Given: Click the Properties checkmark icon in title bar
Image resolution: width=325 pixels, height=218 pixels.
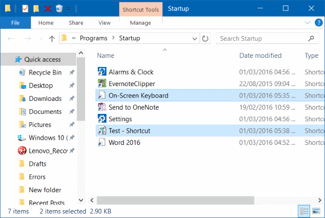Looking at the screenshot, I should [25, 8].
